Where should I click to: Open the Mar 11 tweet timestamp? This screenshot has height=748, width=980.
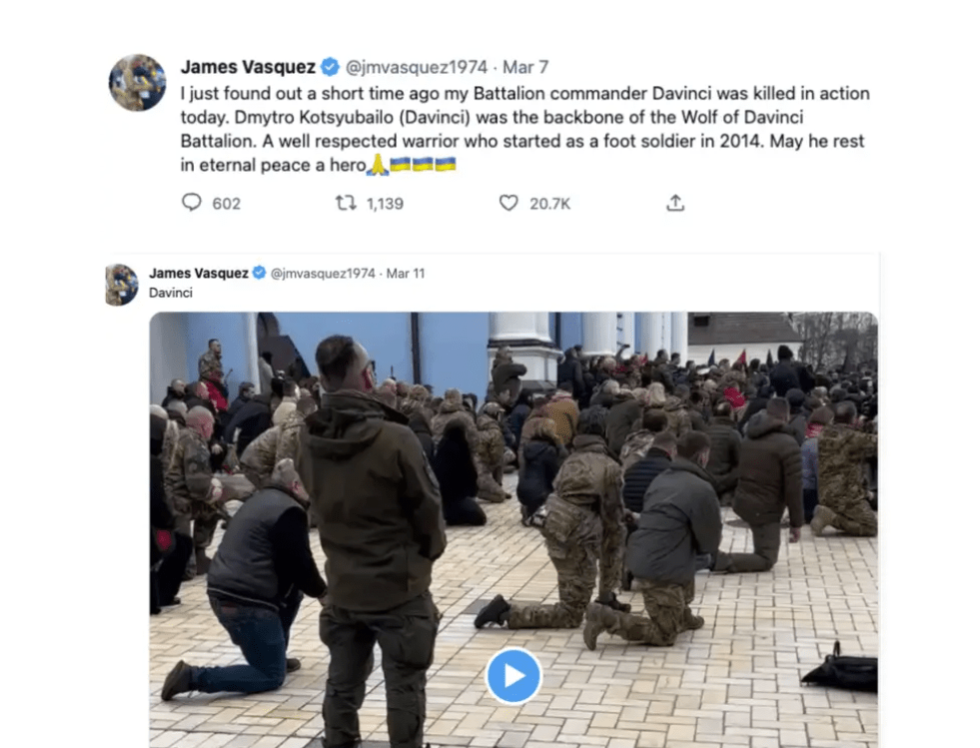[x=406, y=273]
